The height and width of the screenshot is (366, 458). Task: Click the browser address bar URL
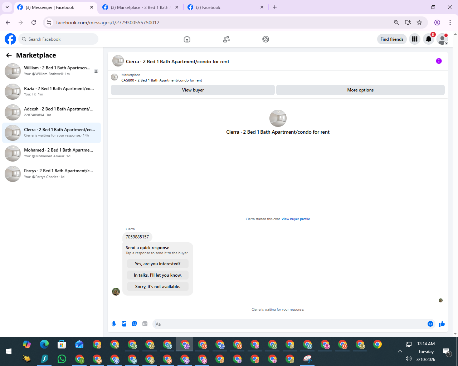point(108,23)
